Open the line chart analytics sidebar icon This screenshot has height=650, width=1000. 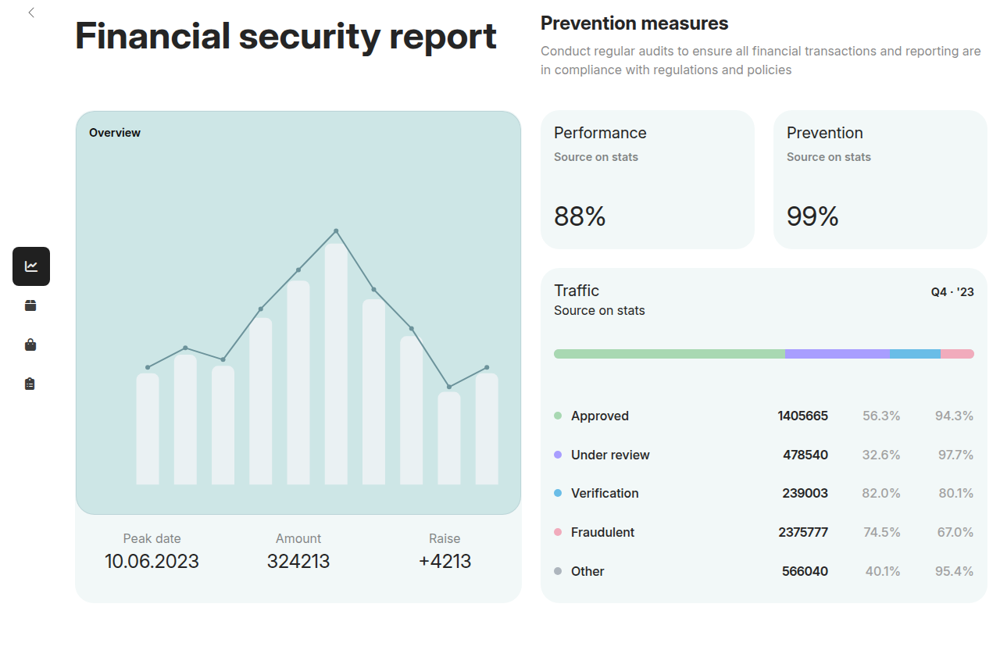[x=31, y=266]
